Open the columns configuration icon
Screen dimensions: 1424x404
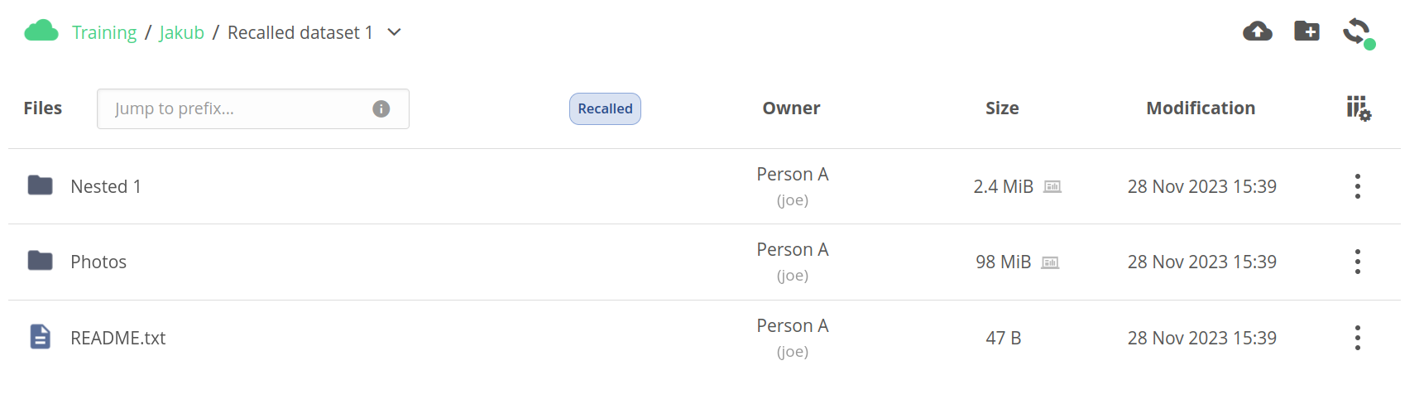[1359, 108]
